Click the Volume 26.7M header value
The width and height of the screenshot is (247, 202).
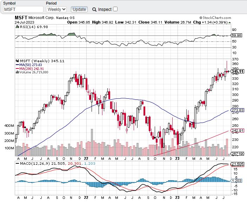click(178, 22)
